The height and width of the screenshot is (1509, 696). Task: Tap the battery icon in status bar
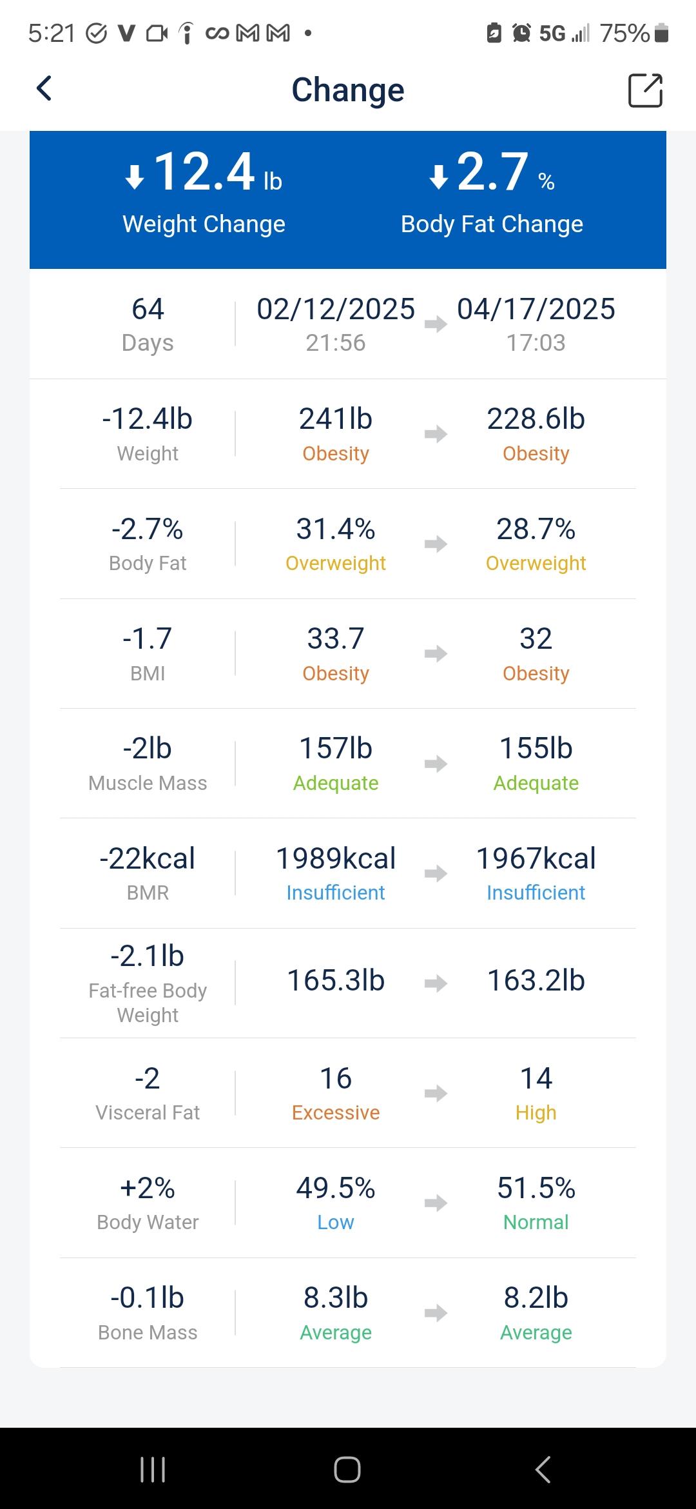(x=661, y=33)
